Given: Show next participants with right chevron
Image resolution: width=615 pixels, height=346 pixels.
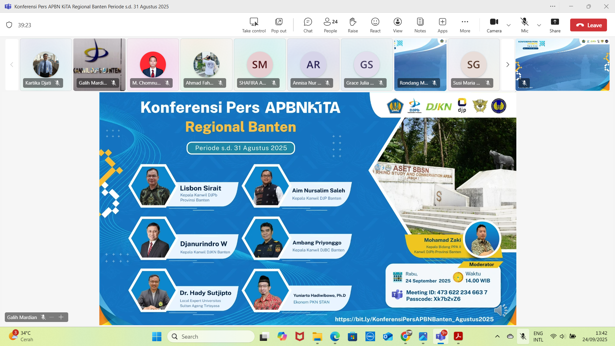Looking at the screenshot, I should click(507, 65).
